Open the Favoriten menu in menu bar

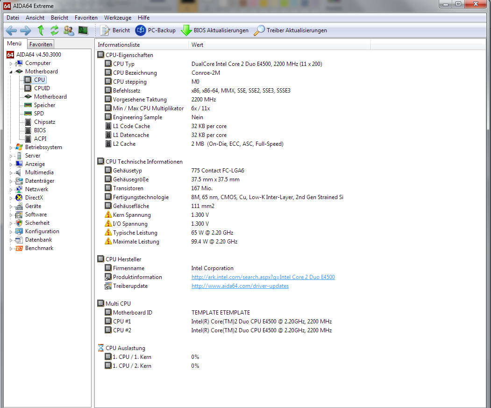[x=86, y=18]
